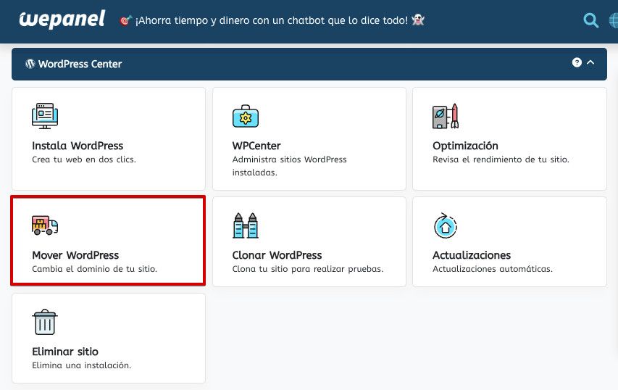Click 'Elimina una instalación.' description
Image resolution: width=618 pixels, height=390 pixels.
[82, 365]
